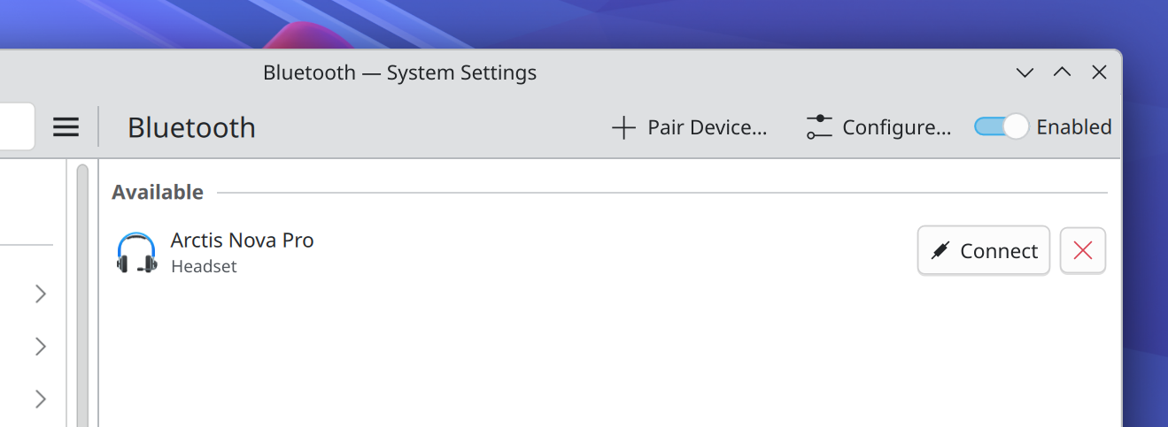Click the Enabled label beside the switch
1168x427 pixels.
[x=1073, y=127]
